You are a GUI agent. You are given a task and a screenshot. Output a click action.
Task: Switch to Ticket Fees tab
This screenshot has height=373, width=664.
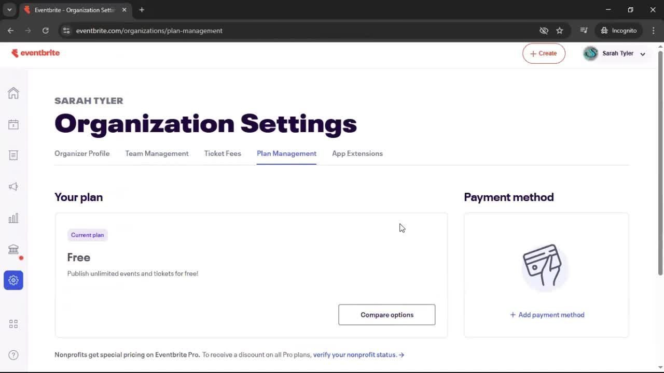pos(223,153)
